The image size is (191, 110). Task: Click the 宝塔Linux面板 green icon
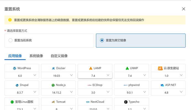[12, 102]
